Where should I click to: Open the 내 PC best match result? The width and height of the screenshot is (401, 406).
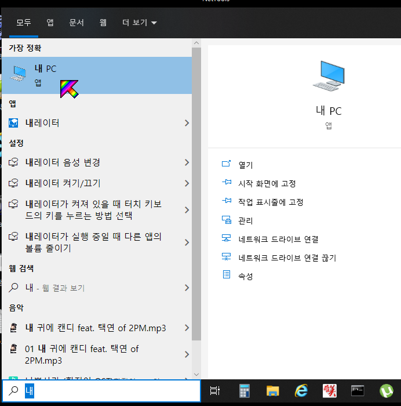[97, 75]
